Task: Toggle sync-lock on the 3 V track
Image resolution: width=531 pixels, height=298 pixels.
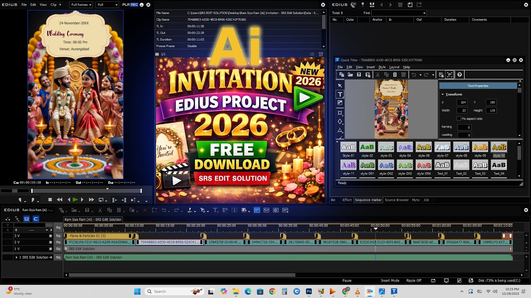Action: click(x=58, y=236)
